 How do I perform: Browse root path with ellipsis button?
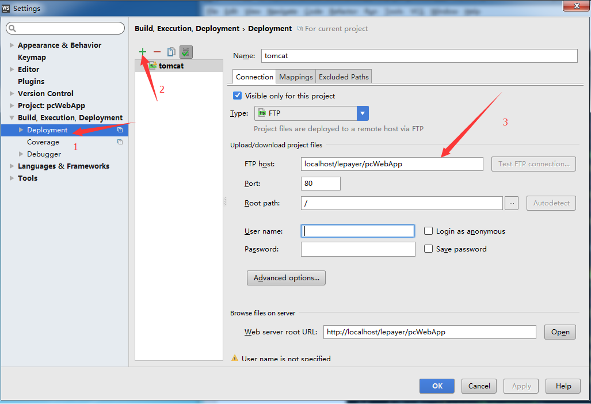coord(512,203)
